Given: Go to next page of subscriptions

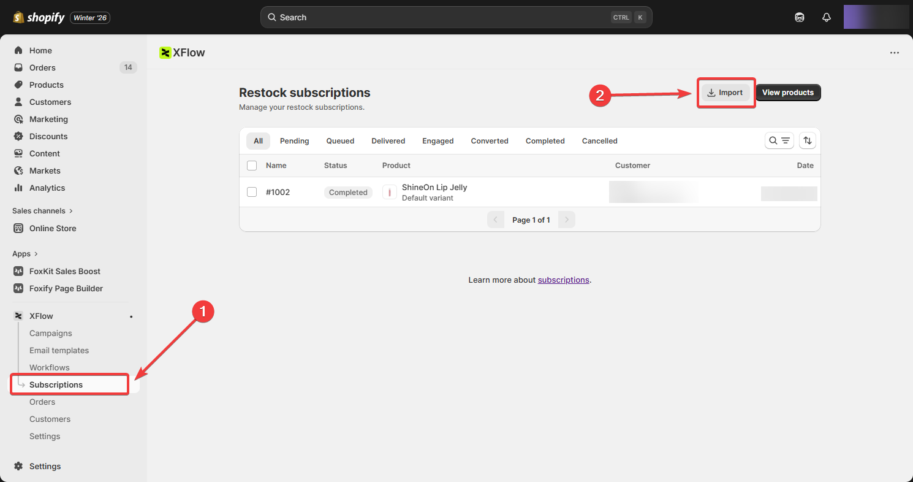Looking at the screenshot, I should (567, 220).
